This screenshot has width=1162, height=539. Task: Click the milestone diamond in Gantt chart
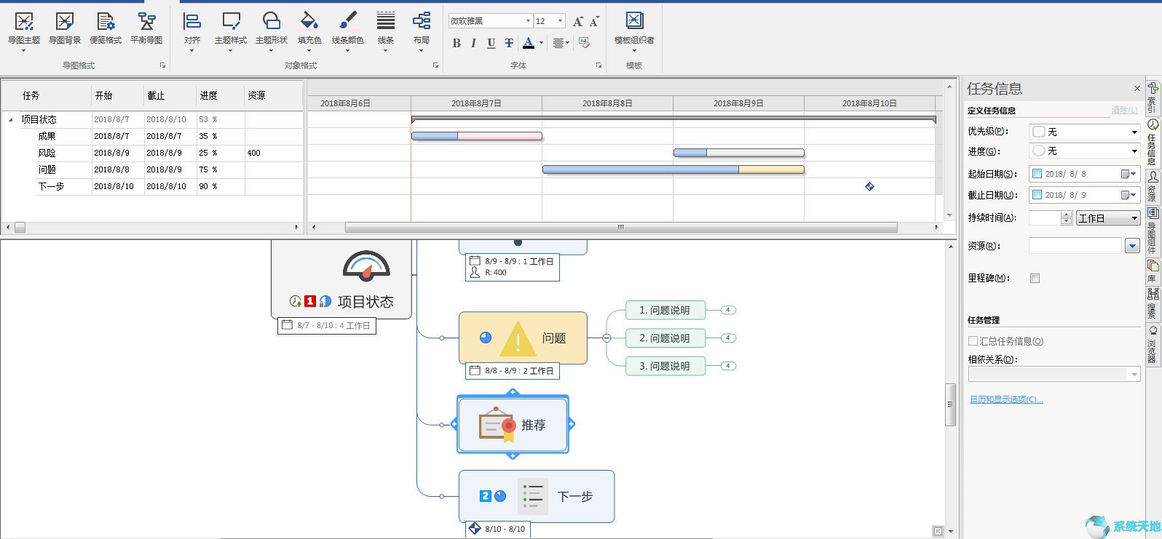tap(869, 186)
